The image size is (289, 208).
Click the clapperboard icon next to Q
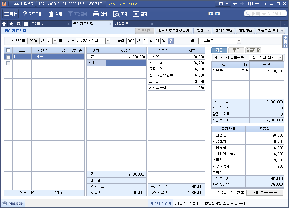pos(26,24)
